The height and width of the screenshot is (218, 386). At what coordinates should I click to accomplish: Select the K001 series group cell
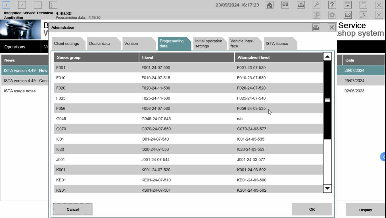[x=96, y=170]
